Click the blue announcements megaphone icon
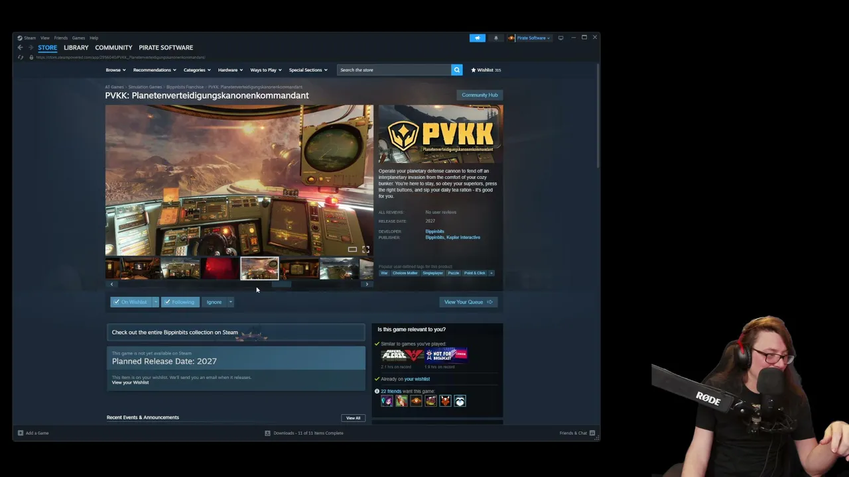Viewport: 849px width, 477px height. pyautogui.click(x=478, y=38)
